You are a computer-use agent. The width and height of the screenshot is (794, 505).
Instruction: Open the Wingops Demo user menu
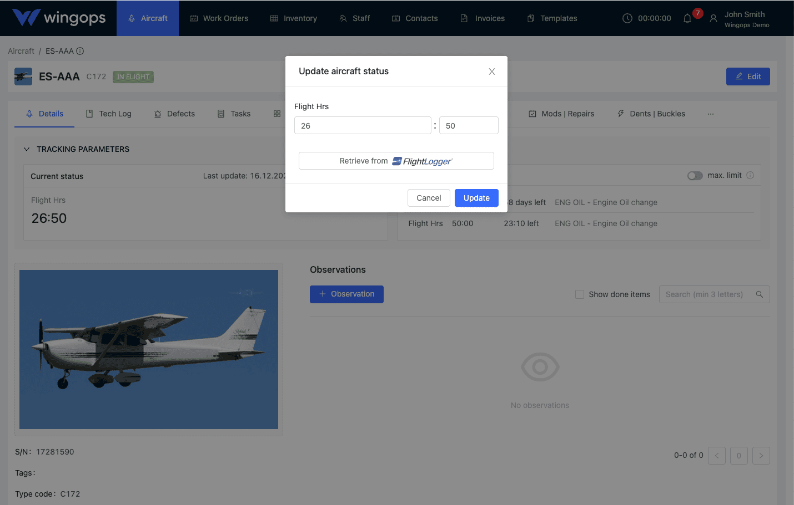pos(747,18)
